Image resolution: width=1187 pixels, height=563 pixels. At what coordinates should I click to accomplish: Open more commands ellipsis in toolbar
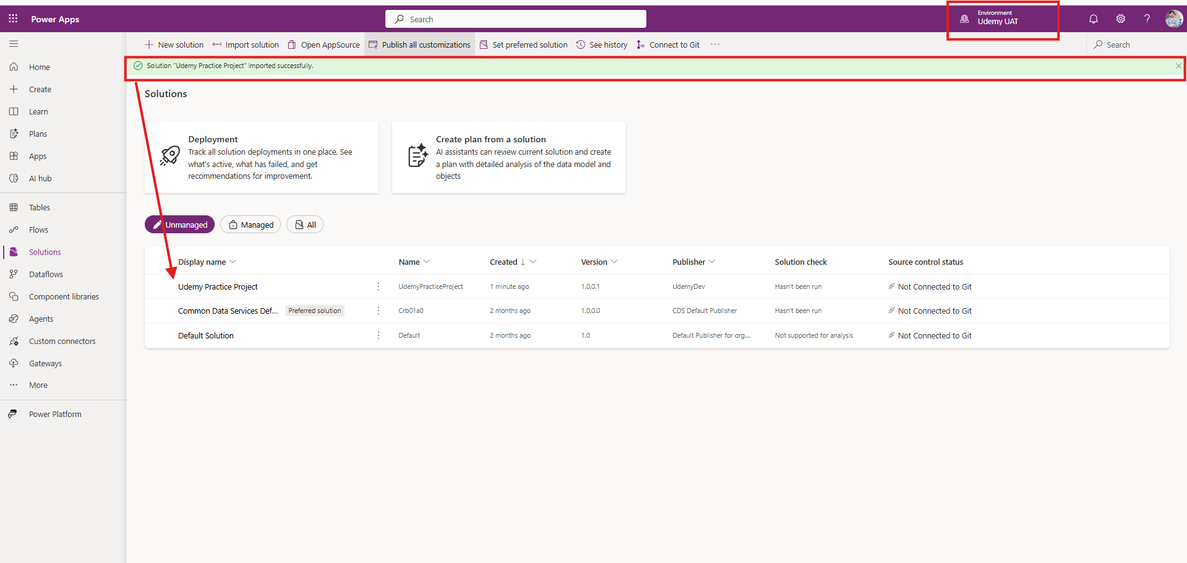(x=715, y=45)
